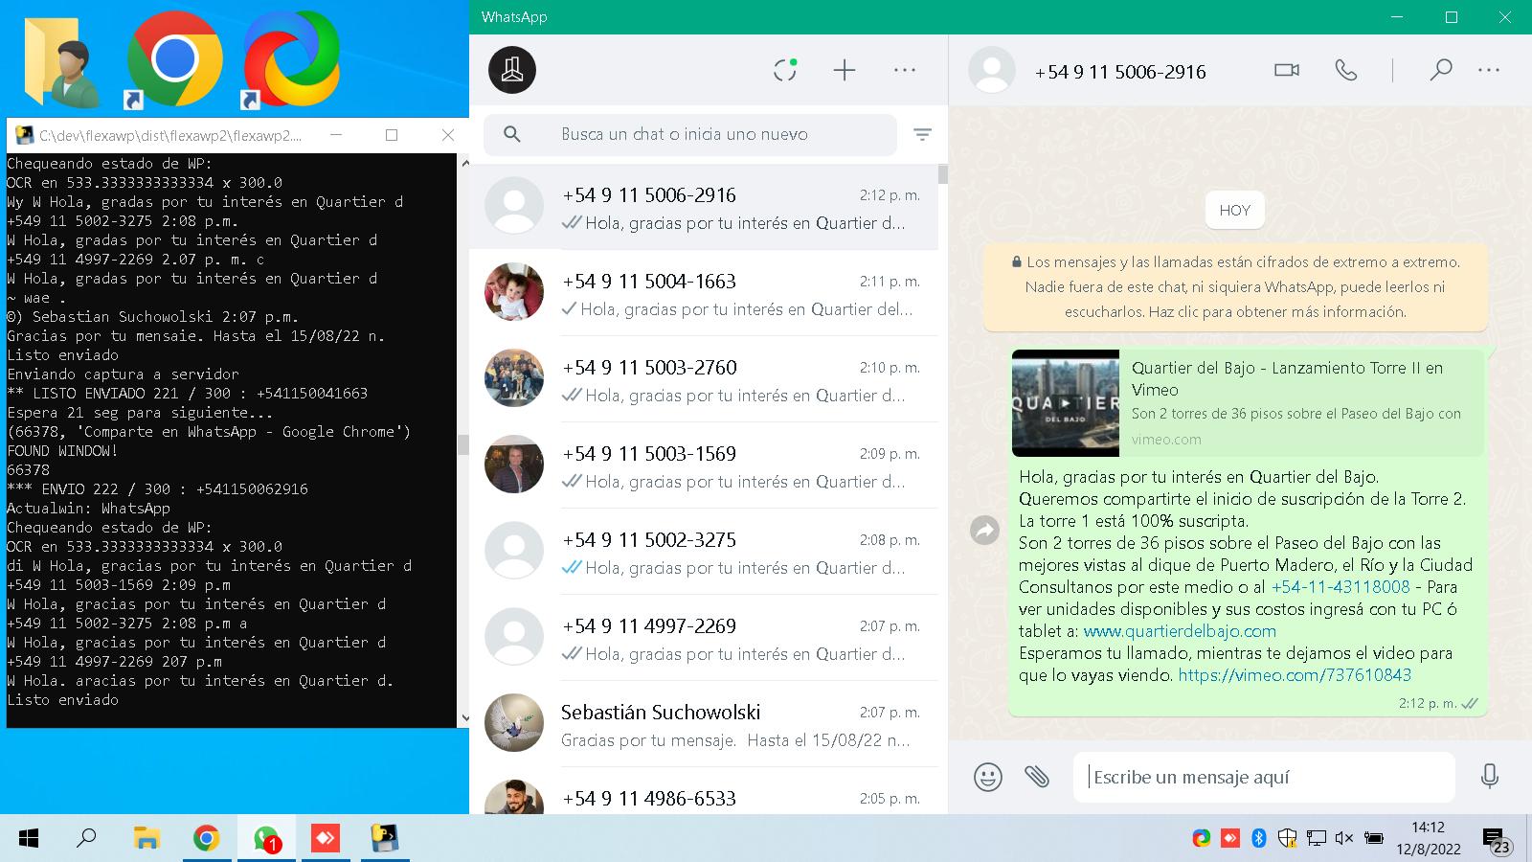Image resolution: width=1532 pixels, height=862 pixels.
Task: Click the encryption notice banner
Action: click(x=1235, y=287)
